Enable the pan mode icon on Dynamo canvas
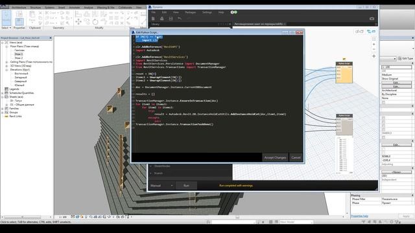The image size is (415, 233). point(373,56)
